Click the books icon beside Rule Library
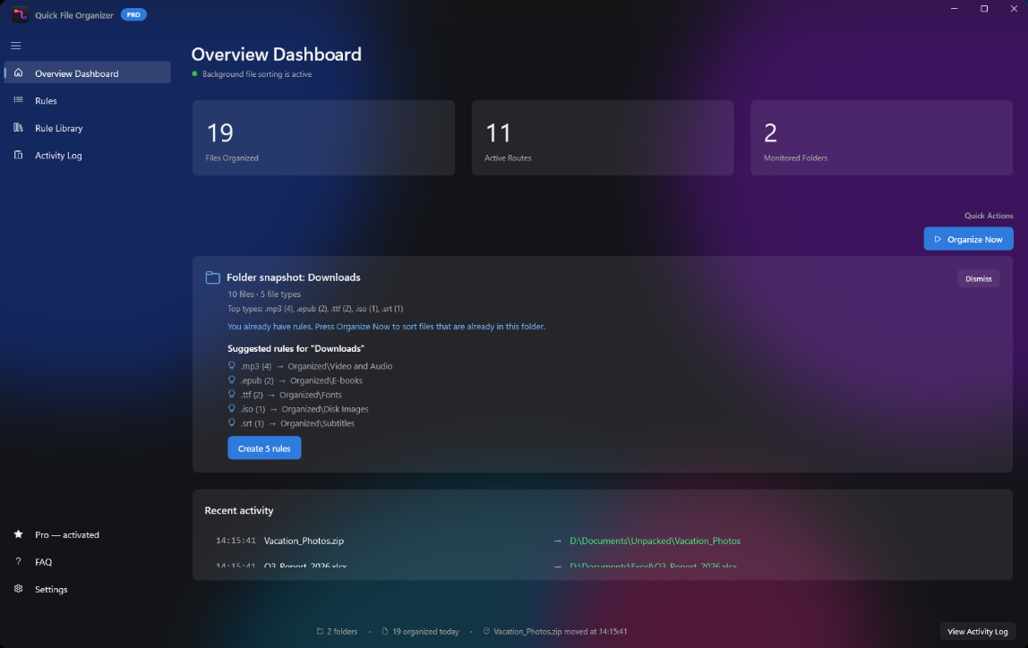 tap(18, 128)
